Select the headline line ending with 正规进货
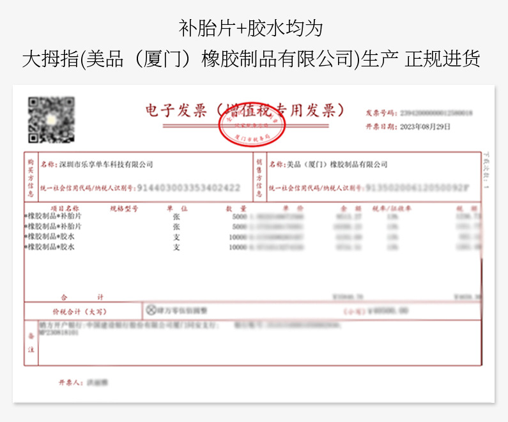 coord(251,59)
